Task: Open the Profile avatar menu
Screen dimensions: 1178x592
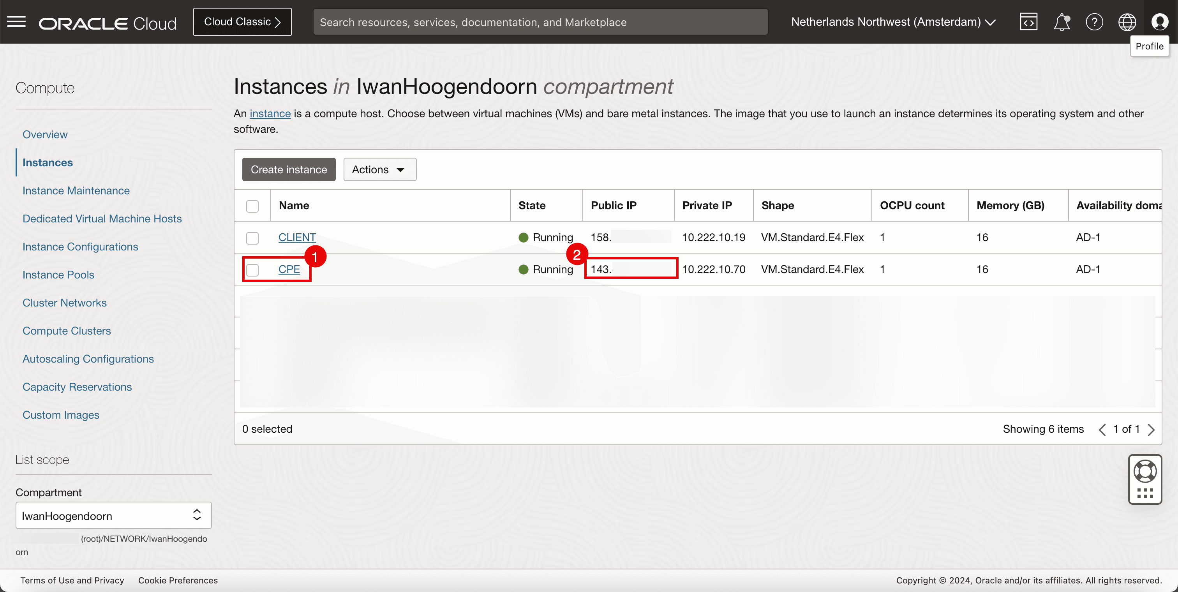Action: coord(1159,21)
